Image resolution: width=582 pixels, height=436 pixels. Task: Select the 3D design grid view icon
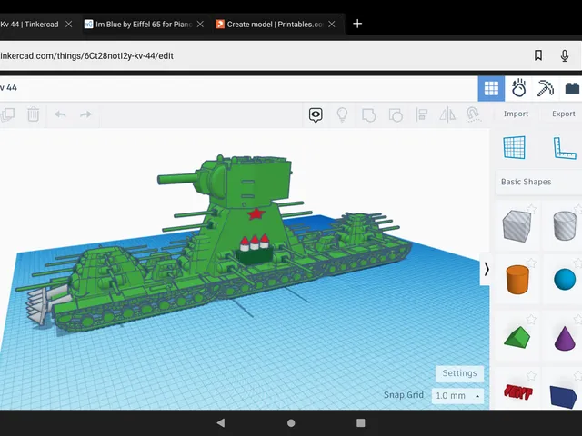point(491,89)
